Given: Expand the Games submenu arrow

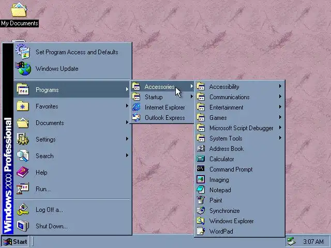Looking at the screenshot, I should click(x=280, y=117).
